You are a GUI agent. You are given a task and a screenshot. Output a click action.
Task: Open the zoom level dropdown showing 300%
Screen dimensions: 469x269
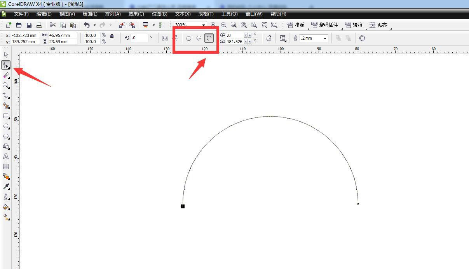tap(204, 25)
